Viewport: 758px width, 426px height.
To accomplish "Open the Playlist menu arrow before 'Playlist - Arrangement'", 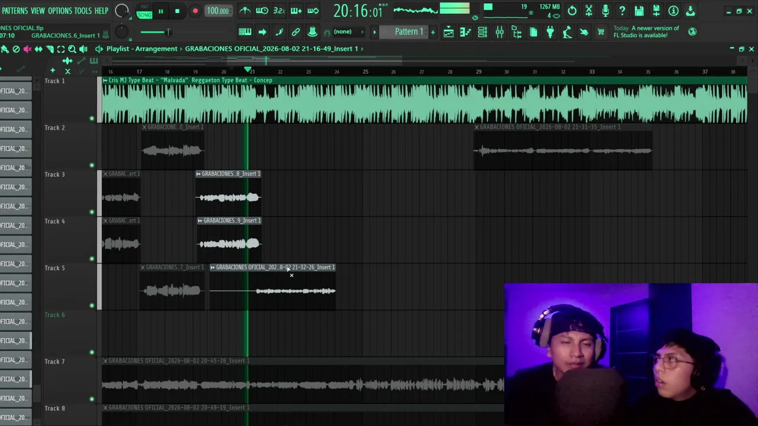I will 99,49.
